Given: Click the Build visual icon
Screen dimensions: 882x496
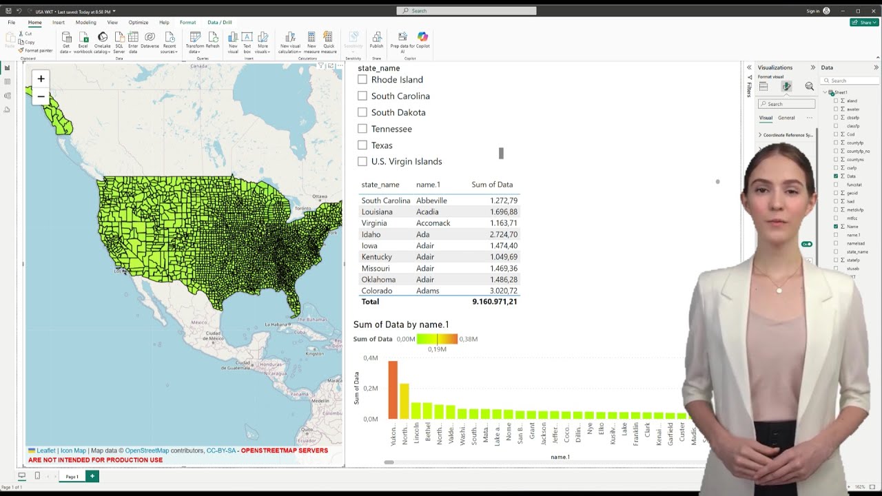Looking at the screenshot, I should pos(763,86).
